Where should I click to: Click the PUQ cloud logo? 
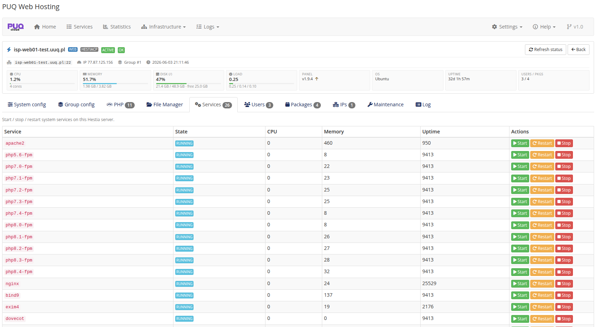[x=16, y=27]
